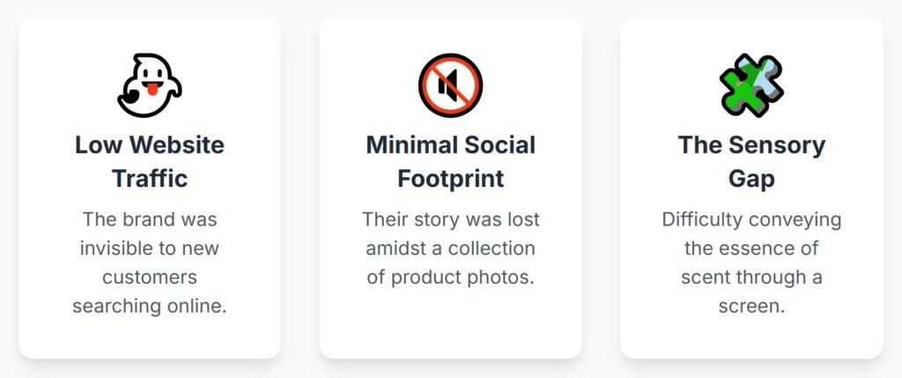Select The Sensory Gap heading

751,161
